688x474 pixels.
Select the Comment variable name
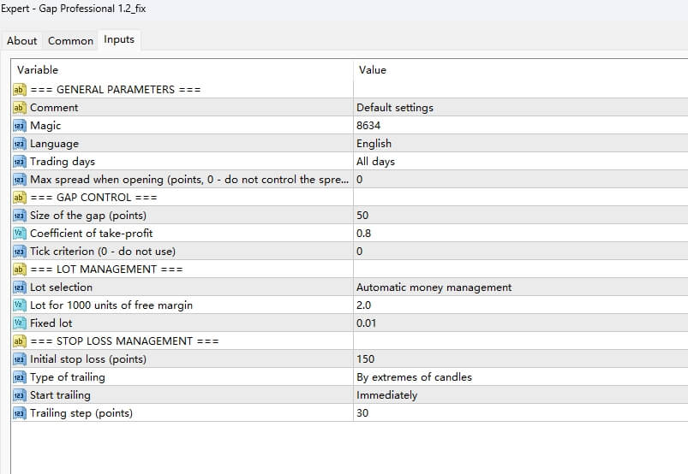coord(54,108)
